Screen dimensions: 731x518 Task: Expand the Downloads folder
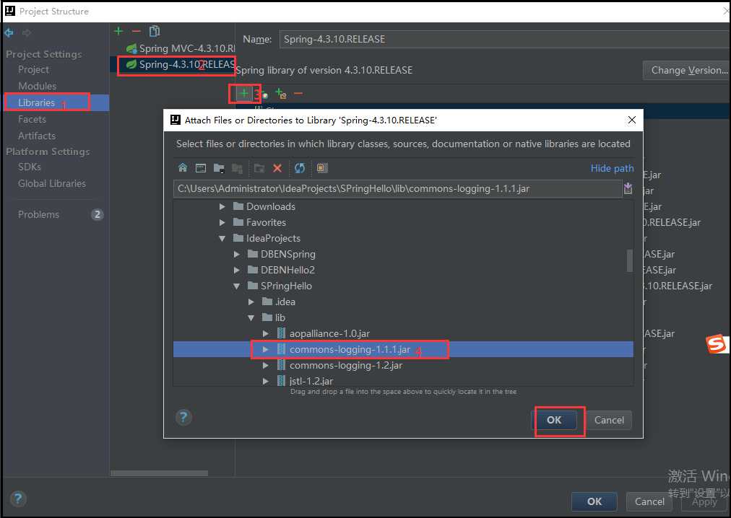pos(222,206)
